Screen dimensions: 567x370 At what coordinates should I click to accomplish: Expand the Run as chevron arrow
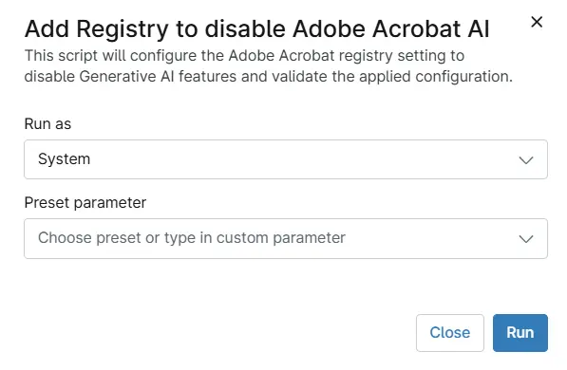click(x=526, y=159)
